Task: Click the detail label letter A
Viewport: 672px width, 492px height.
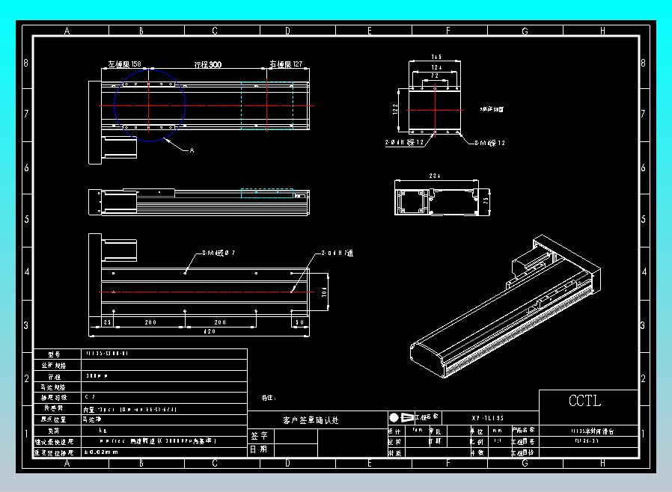Action: tap(192, 150)
